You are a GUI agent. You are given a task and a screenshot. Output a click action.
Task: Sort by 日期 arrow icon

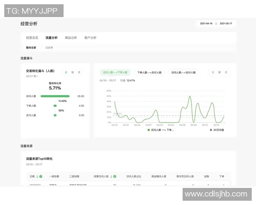pyautogui.click(x=37, y=176)
